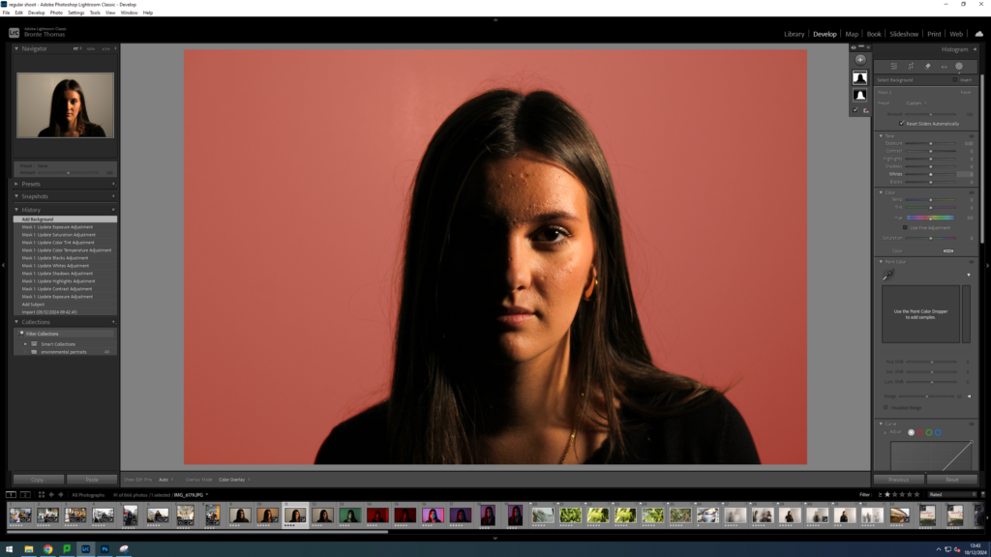Select the Healing eraser tool

[928, 67]
